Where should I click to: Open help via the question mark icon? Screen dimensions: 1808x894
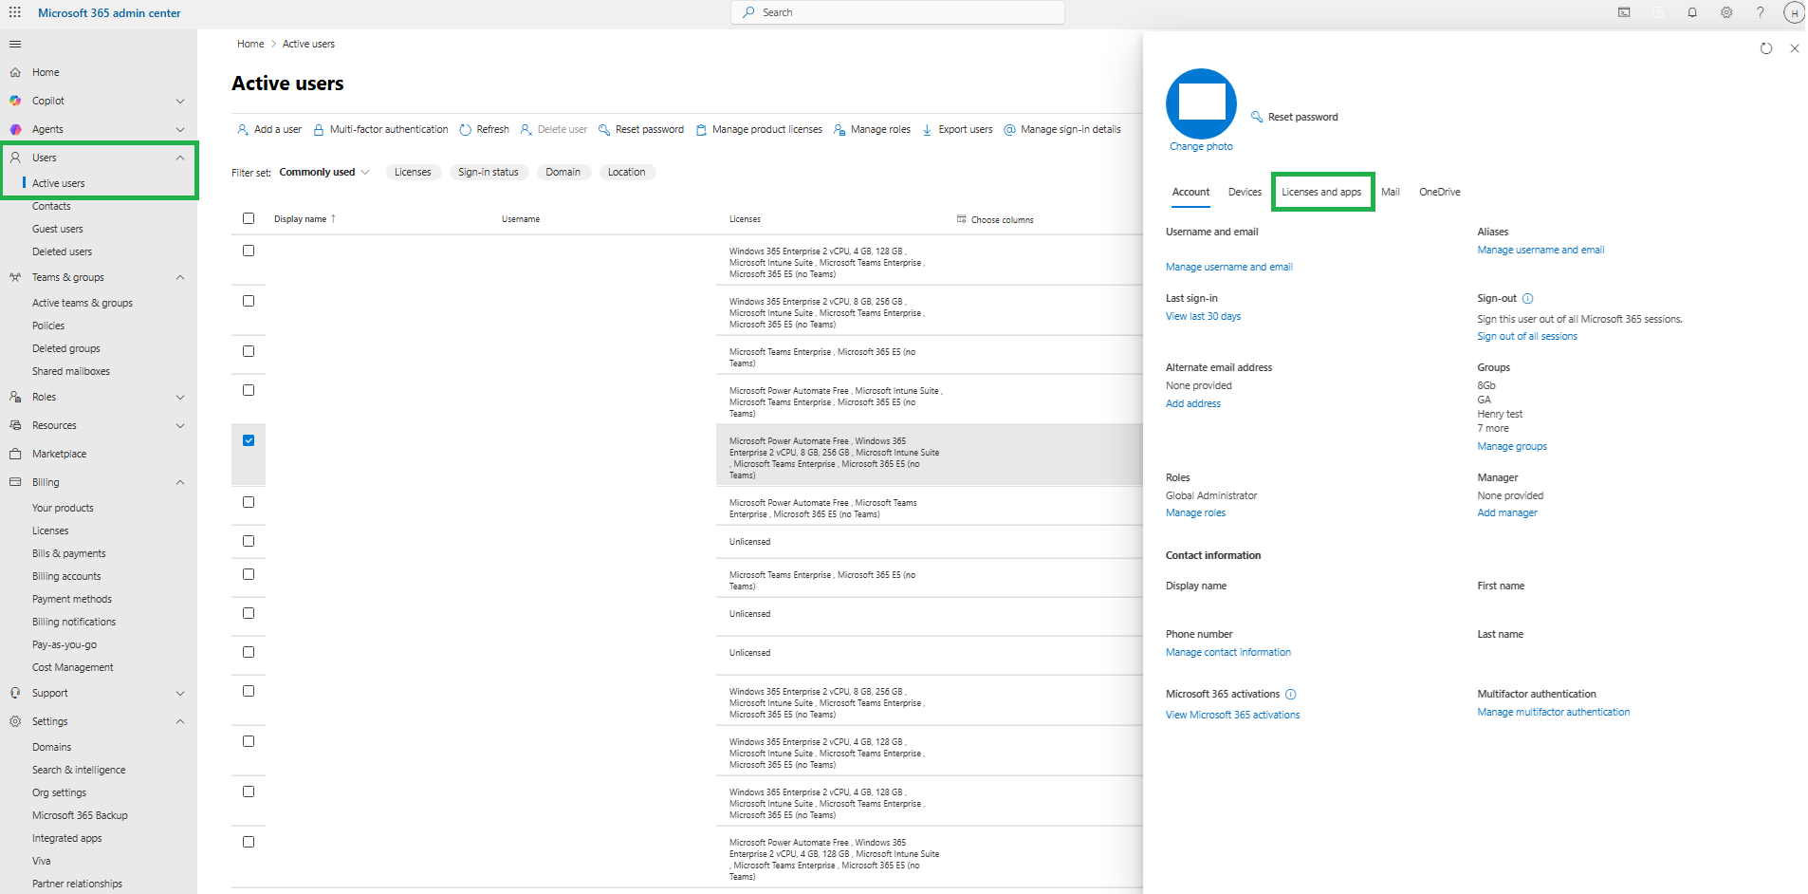click(1761, 12)
